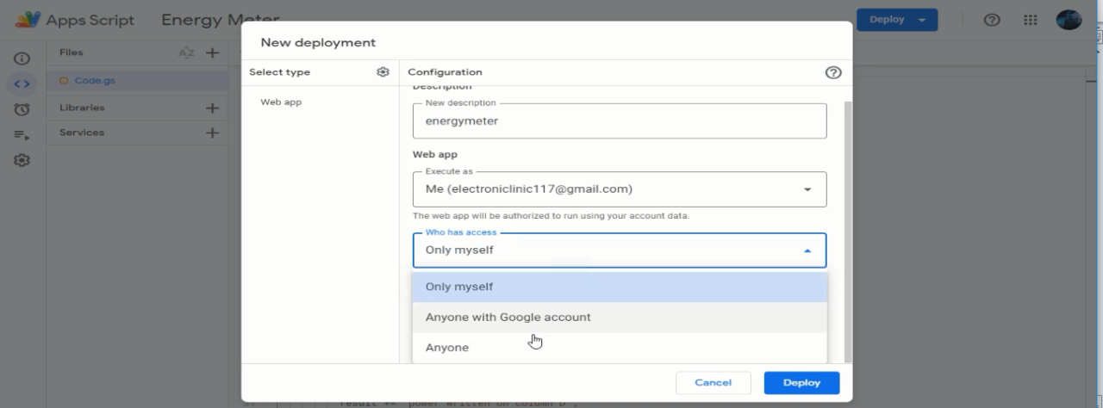Click the dialog vertical scrollbar
The image size is (1103, 408).
point(848,231)
